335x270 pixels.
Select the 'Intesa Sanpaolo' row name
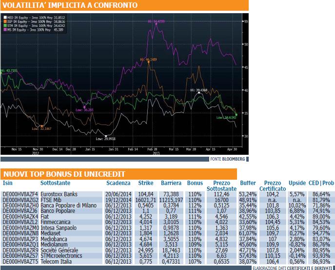[59, 228]
